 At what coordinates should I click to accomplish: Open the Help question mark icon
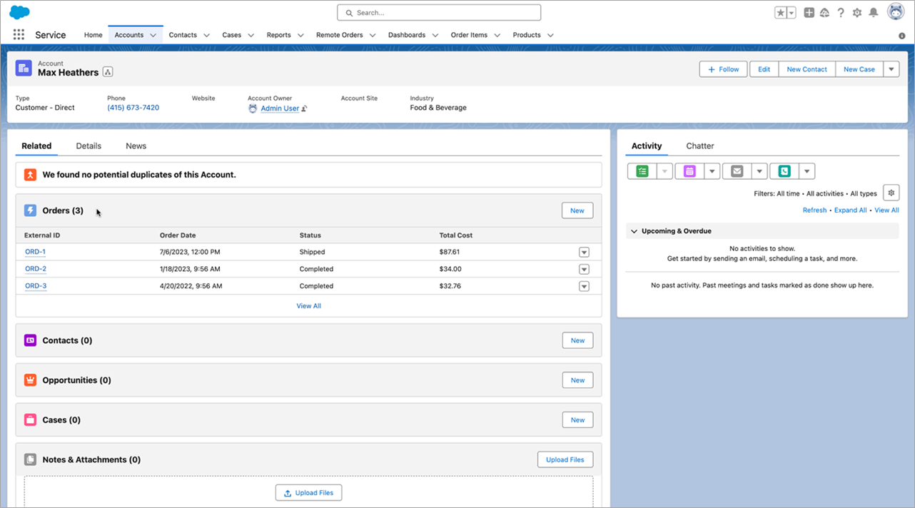tap(841, 13)
